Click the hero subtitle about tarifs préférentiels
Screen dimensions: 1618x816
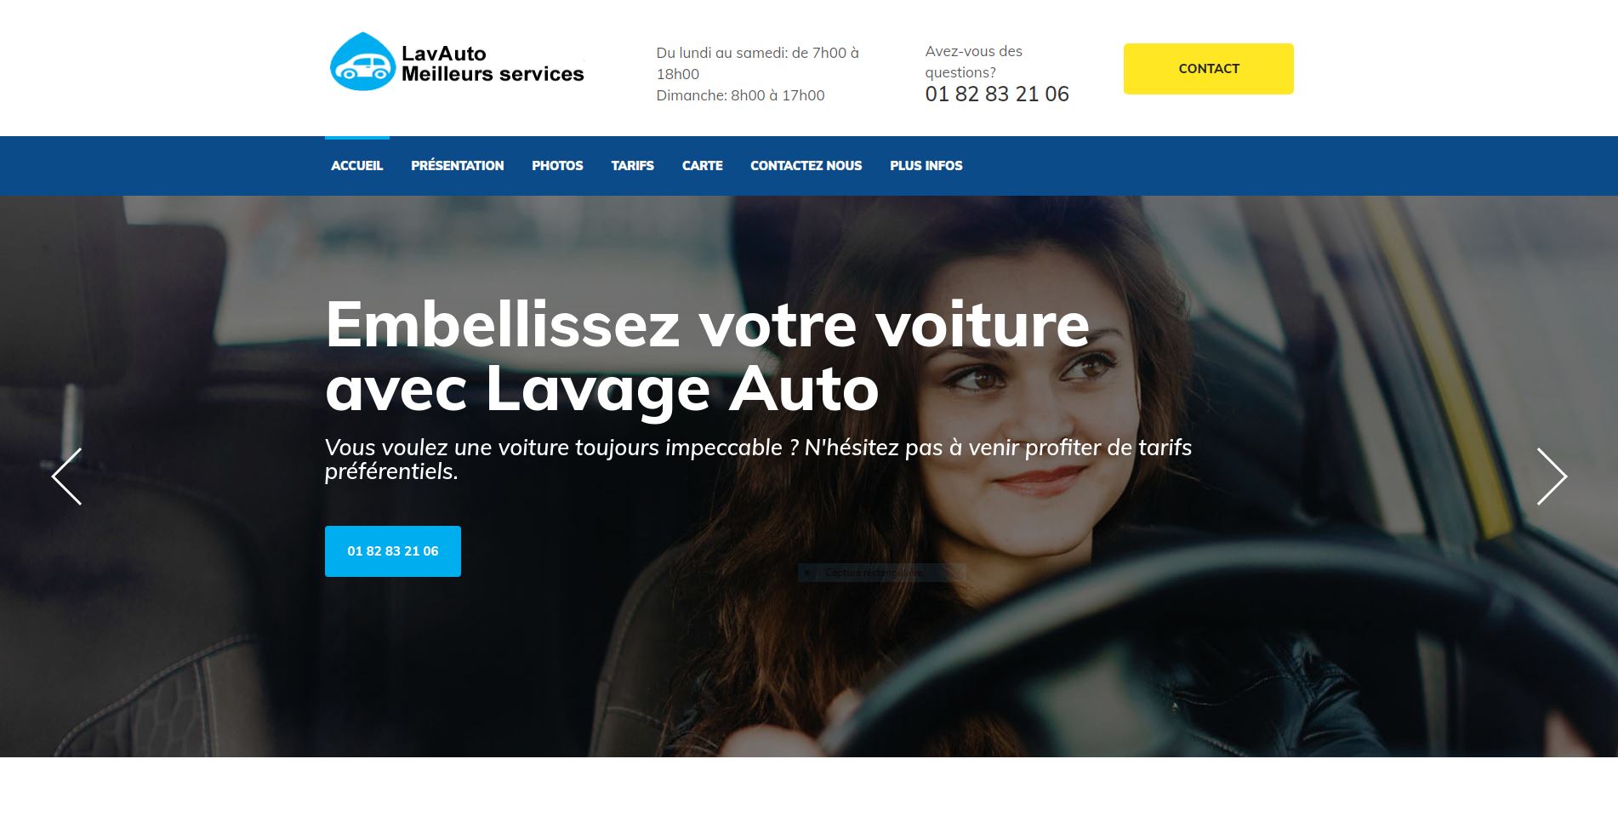click(758, 459)
